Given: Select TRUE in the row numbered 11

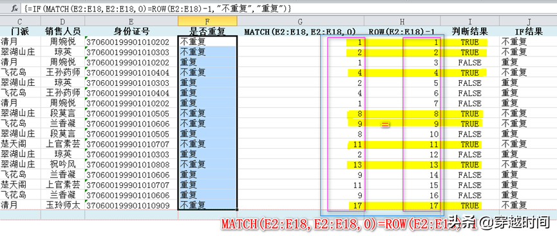Looking at the screenshot, I should click(469, 144).
